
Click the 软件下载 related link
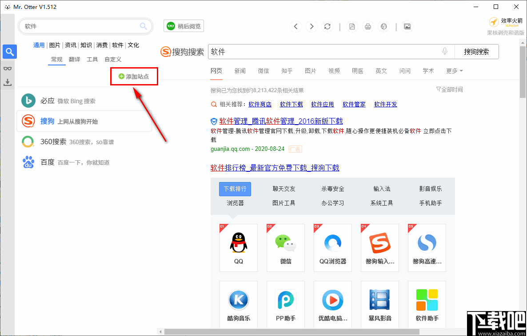point(291,105)
